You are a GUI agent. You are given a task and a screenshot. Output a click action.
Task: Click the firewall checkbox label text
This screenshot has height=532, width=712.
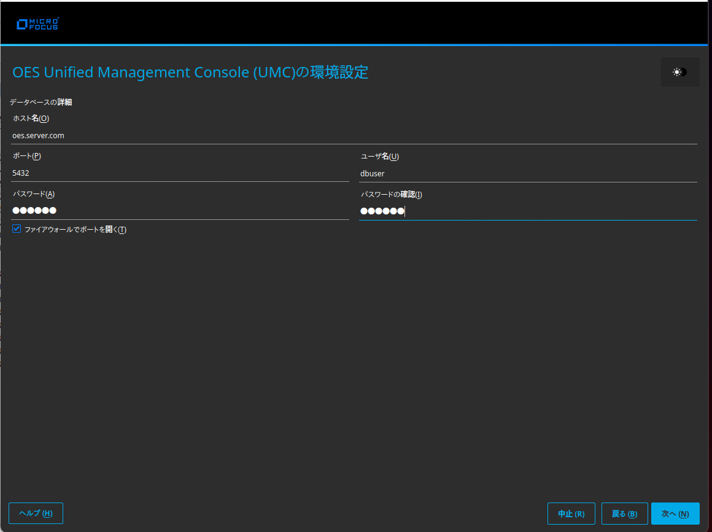pos(74,229)
